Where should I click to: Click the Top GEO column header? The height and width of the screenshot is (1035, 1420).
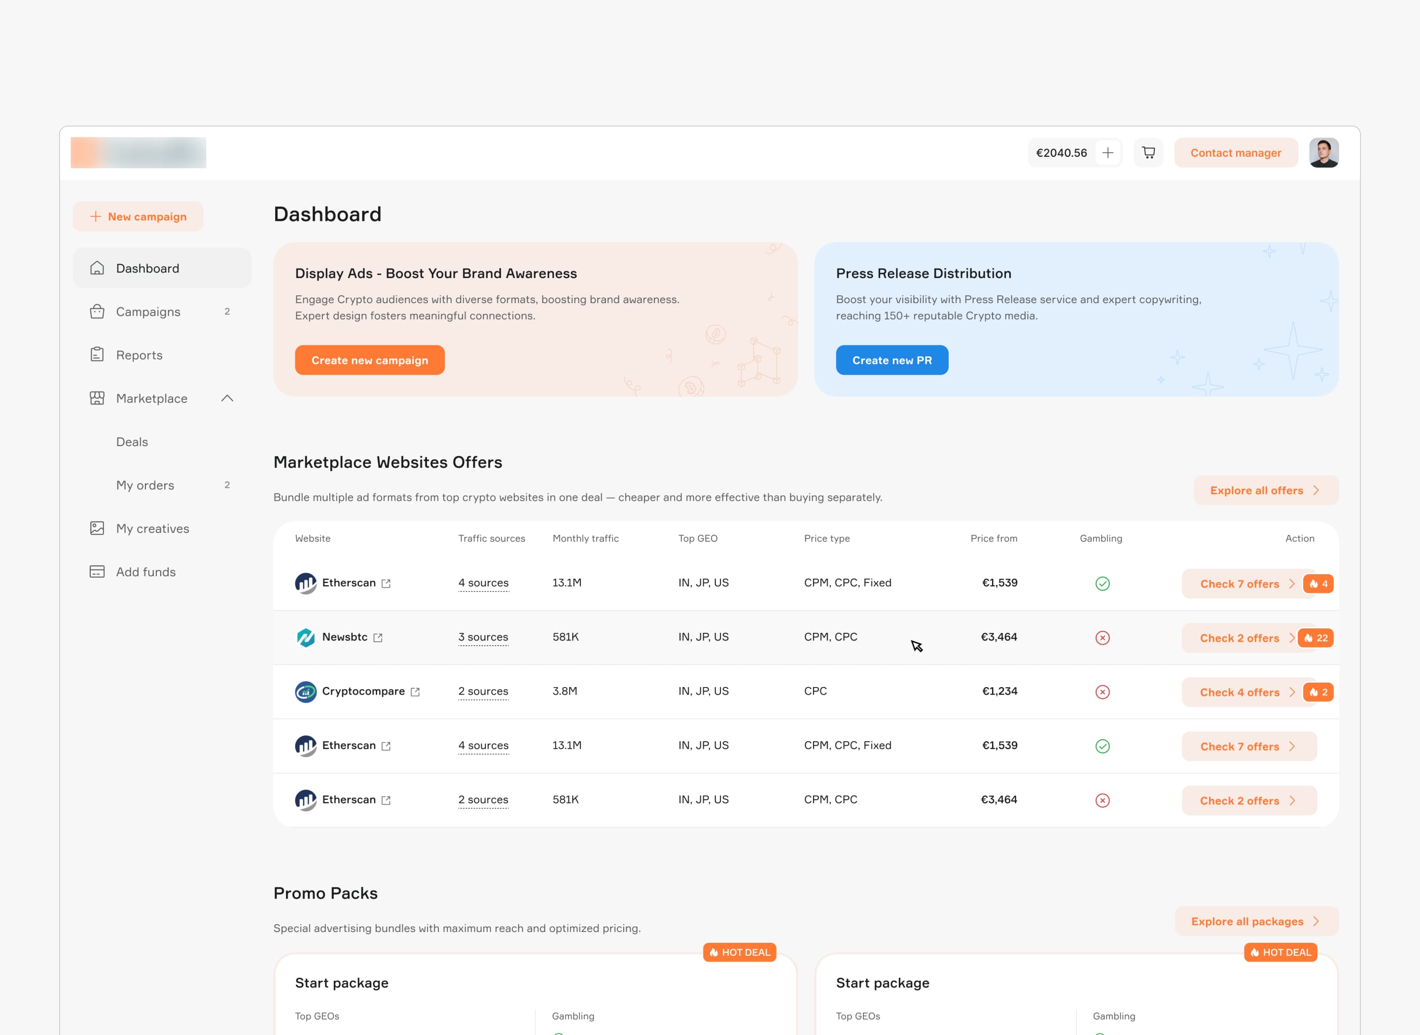click(698, 538)
